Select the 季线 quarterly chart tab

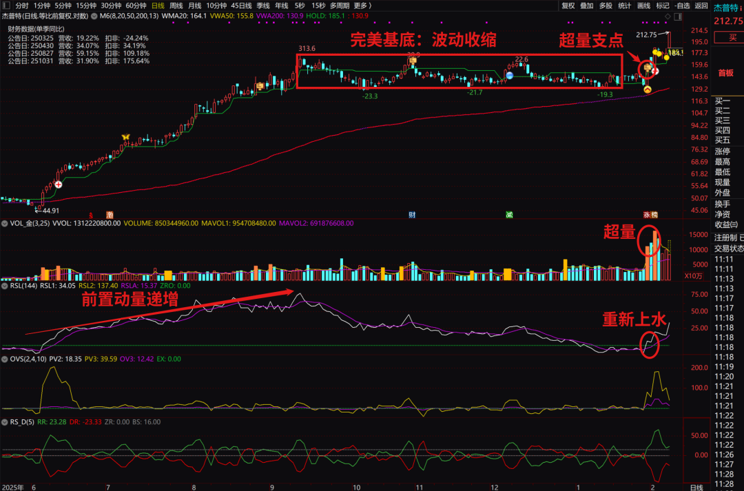[x=263, y=6]
